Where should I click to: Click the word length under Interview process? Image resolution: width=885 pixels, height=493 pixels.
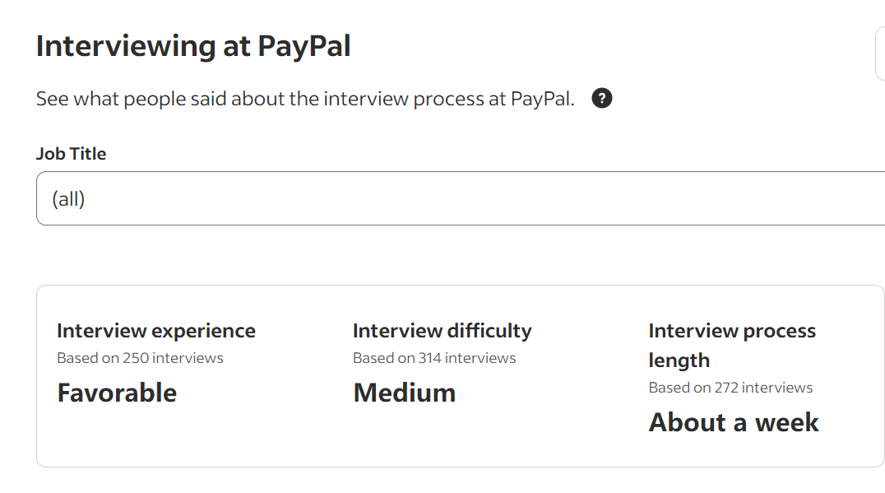(x=679, y=360)
